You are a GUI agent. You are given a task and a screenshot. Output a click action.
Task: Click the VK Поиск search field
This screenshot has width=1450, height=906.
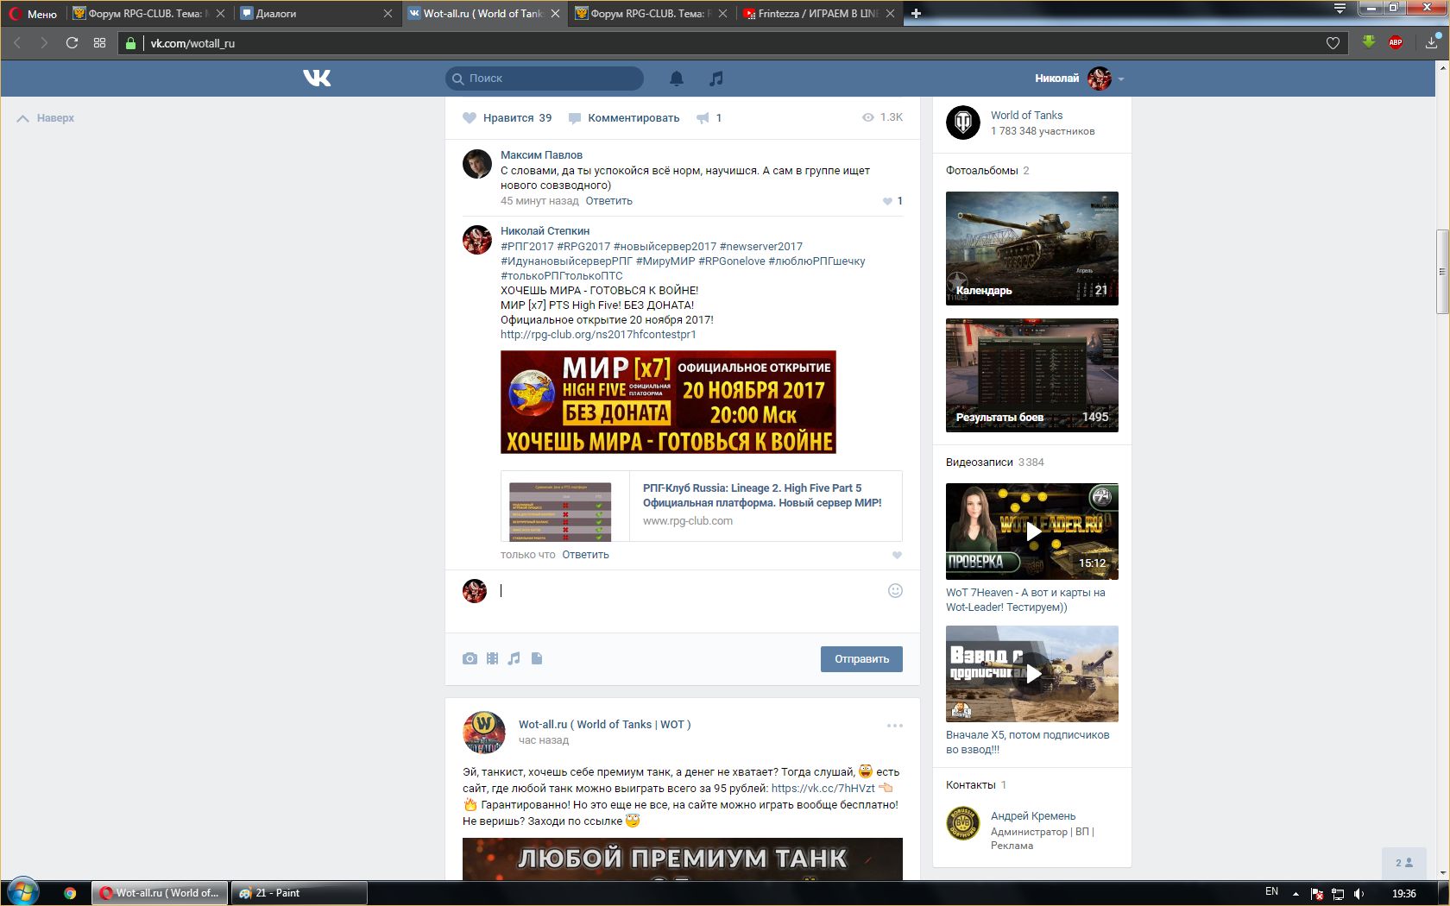545,79
